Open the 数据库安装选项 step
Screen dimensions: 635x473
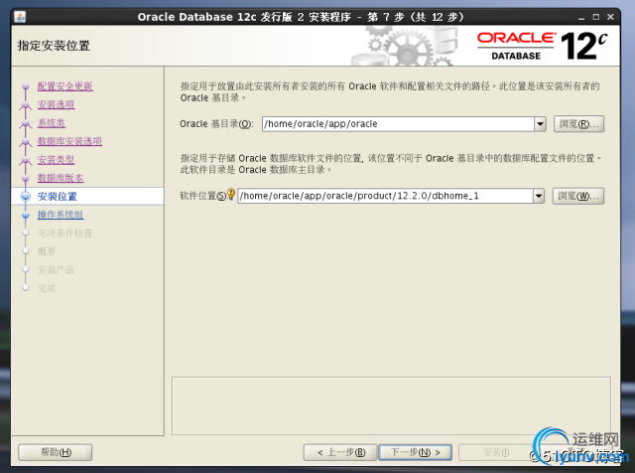coord(69,141)
